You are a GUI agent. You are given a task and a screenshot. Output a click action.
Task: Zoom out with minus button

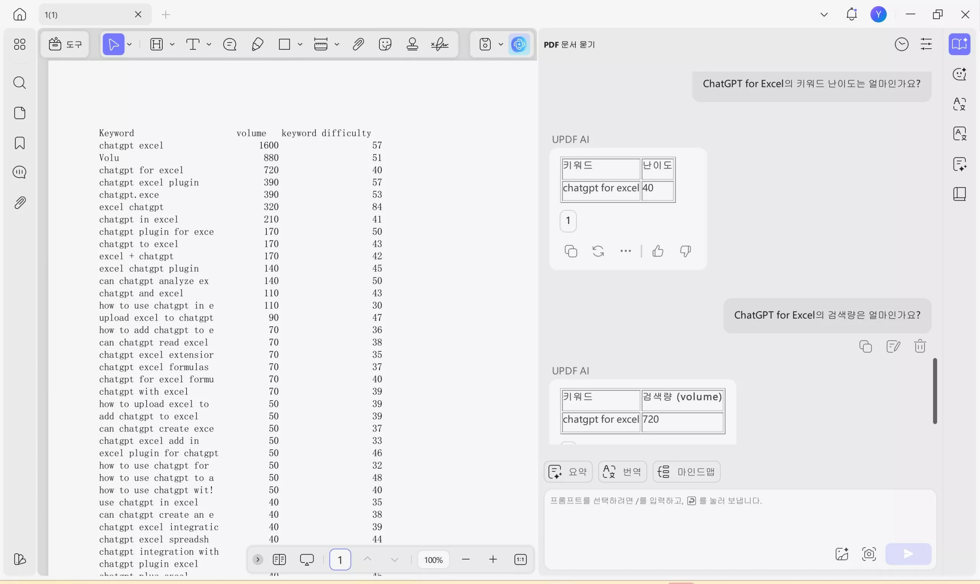pyautogui.click(x=466, y=559)
